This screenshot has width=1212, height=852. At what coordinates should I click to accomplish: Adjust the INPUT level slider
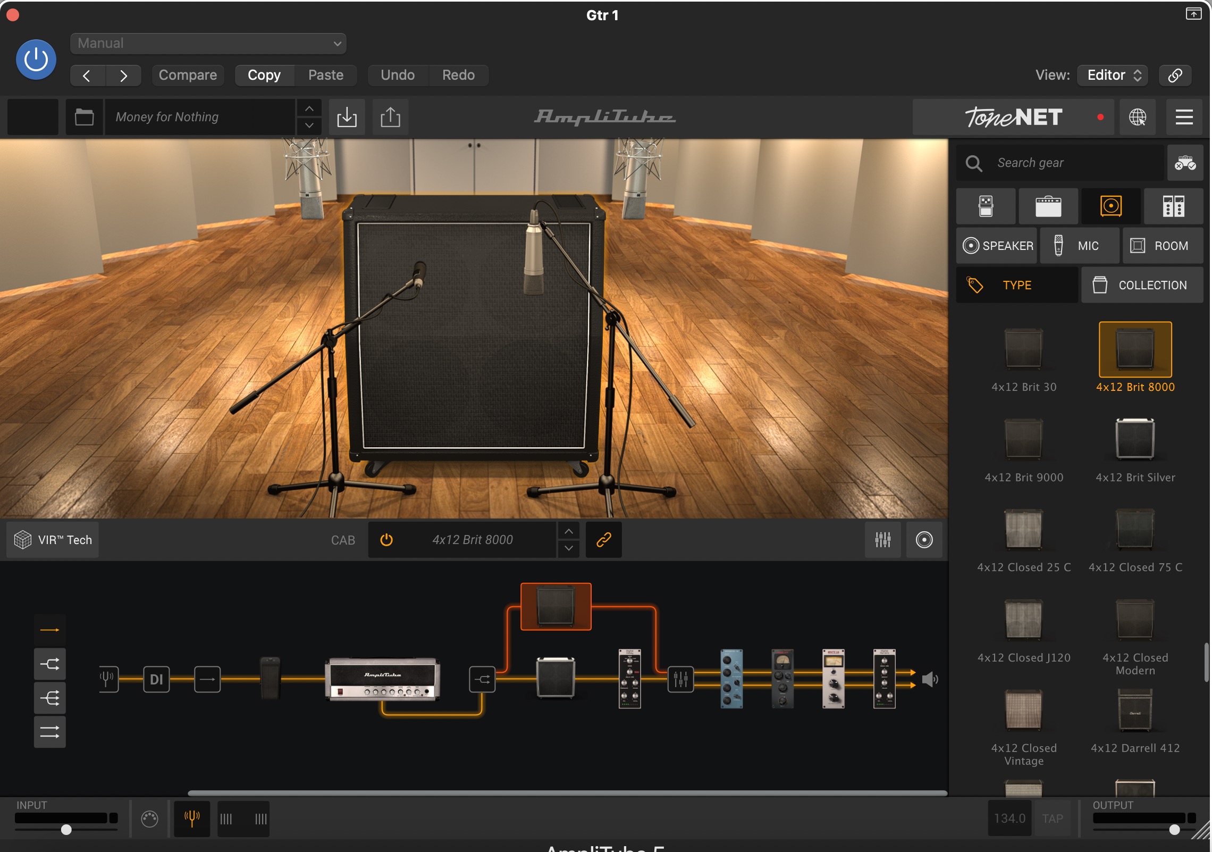click(x=66, y=830)
